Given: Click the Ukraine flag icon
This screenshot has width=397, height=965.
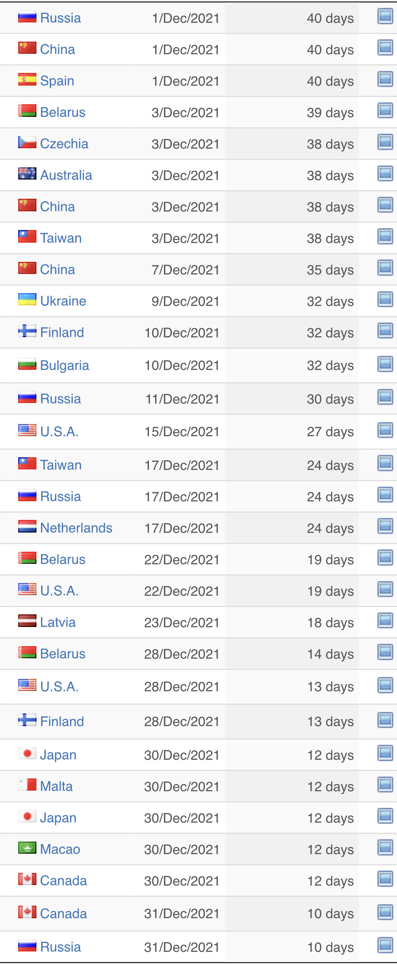Looking at the screenshot, I should pyautogui.click(x=27, y=299).
